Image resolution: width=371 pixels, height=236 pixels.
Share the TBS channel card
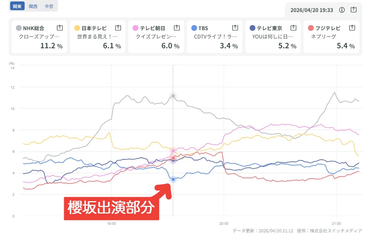(x=235, y=28)
